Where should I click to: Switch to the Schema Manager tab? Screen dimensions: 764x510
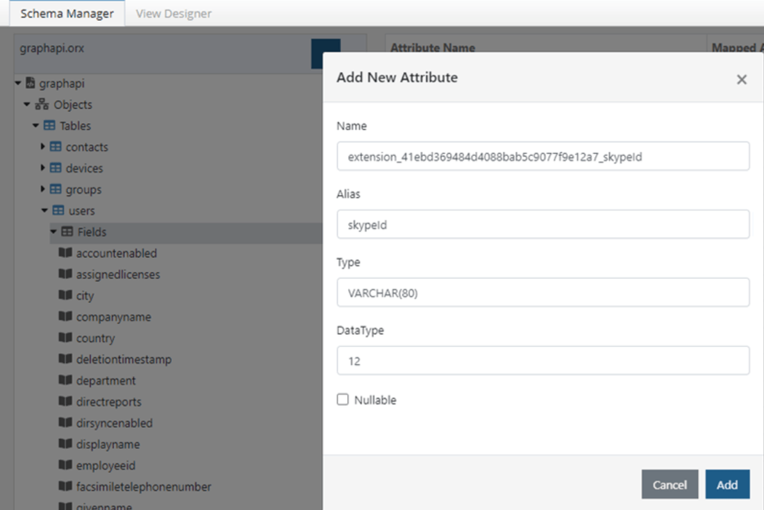click(67, 13)
